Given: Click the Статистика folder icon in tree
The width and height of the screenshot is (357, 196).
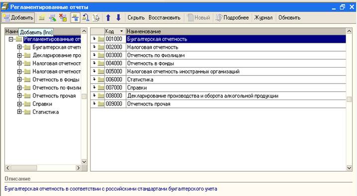Looking at the screenshot, I should pos(27,112).
